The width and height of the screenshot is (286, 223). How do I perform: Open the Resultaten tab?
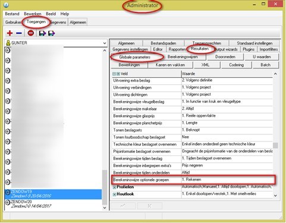click(x=200, y=49)
